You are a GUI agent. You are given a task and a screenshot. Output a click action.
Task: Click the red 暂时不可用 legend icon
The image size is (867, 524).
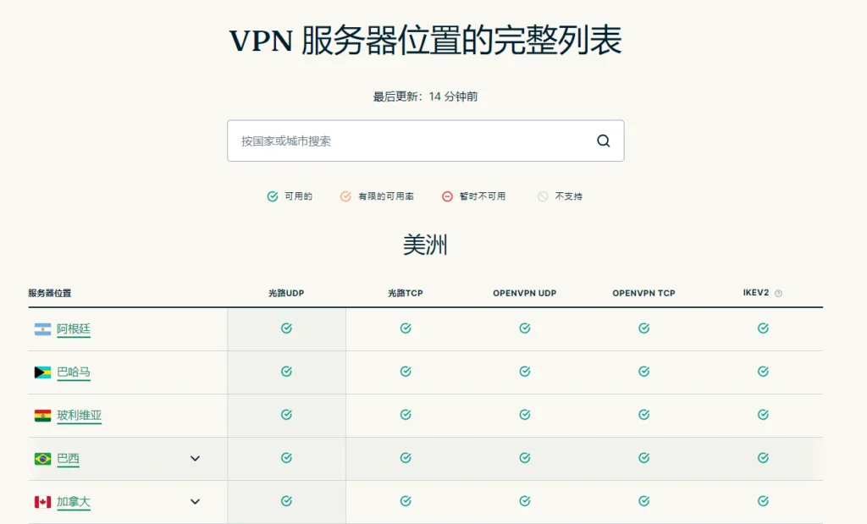(x=447, y=196)
